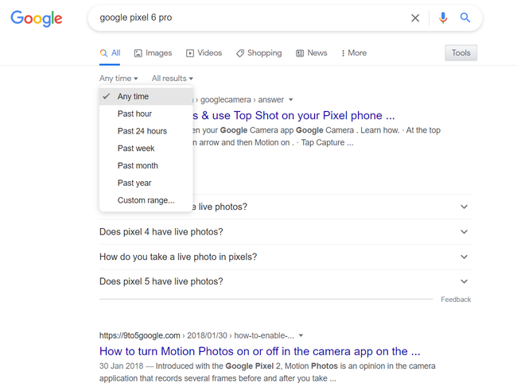Expand the first question ending in live photos?
The width and height of the screenshot is (517, 387).
[x=464, y=207]
